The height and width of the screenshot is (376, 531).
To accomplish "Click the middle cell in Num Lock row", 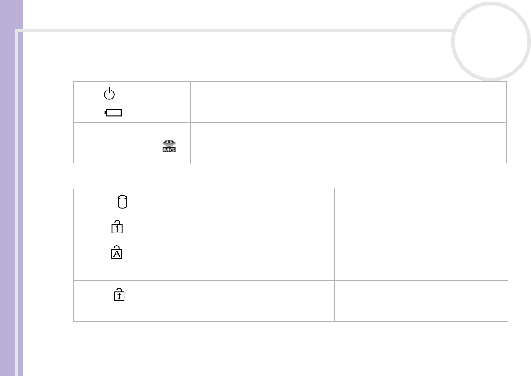I will tap(245, 226).
